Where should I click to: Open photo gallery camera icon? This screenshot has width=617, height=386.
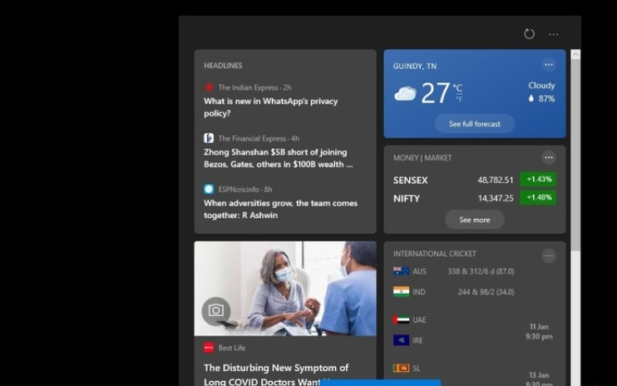coord(216,311)
